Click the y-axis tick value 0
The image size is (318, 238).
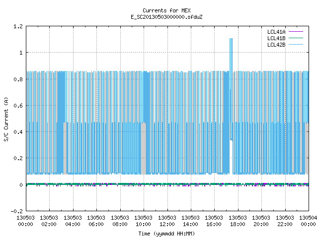[21, 185]
